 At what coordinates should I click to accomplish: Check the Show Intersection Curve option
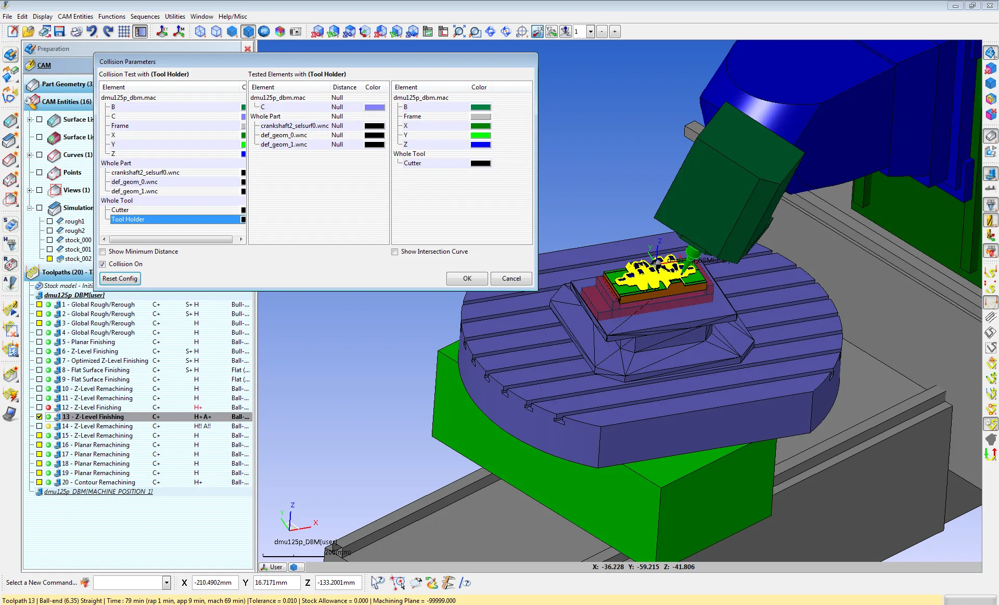click(x=395, y=252)
